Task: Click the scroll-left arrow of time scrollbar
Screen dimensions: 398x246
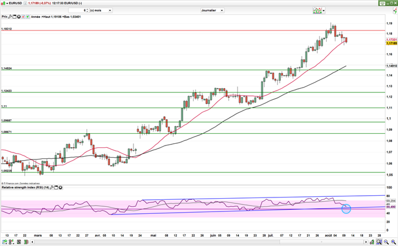Action: [32, 242]
